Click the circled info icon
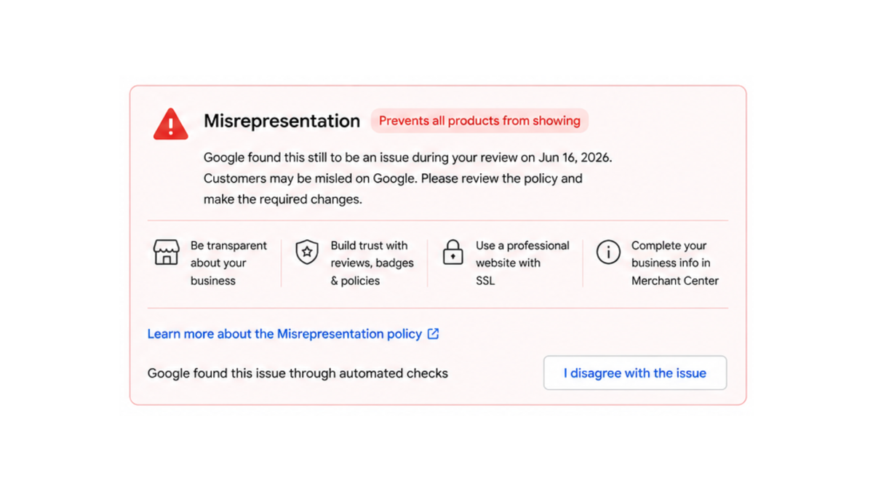 [608, 252]
